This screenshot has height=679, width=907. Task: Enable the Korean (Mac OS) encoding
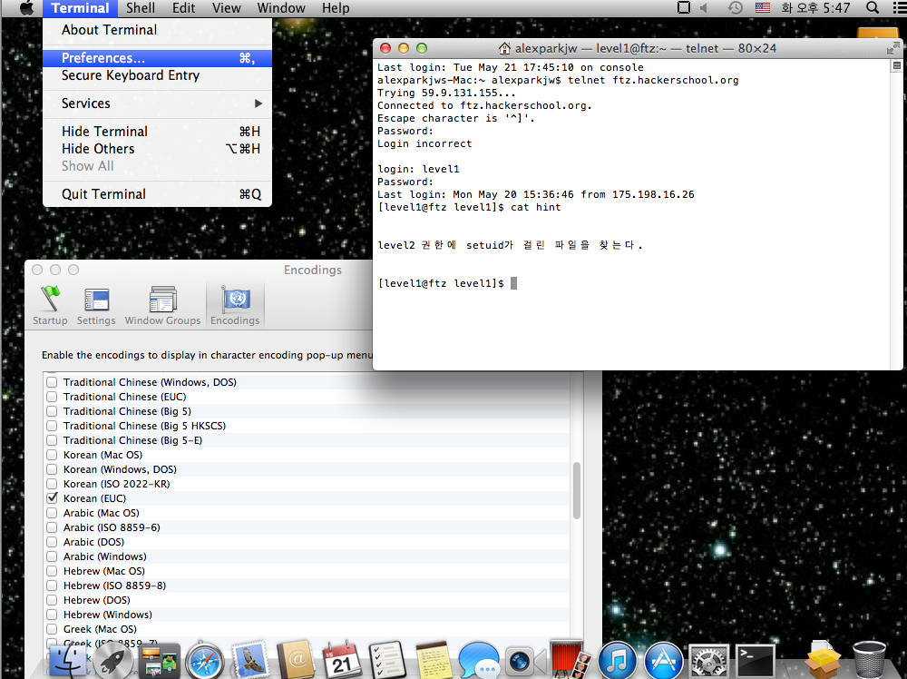click(x=53, y=455)
